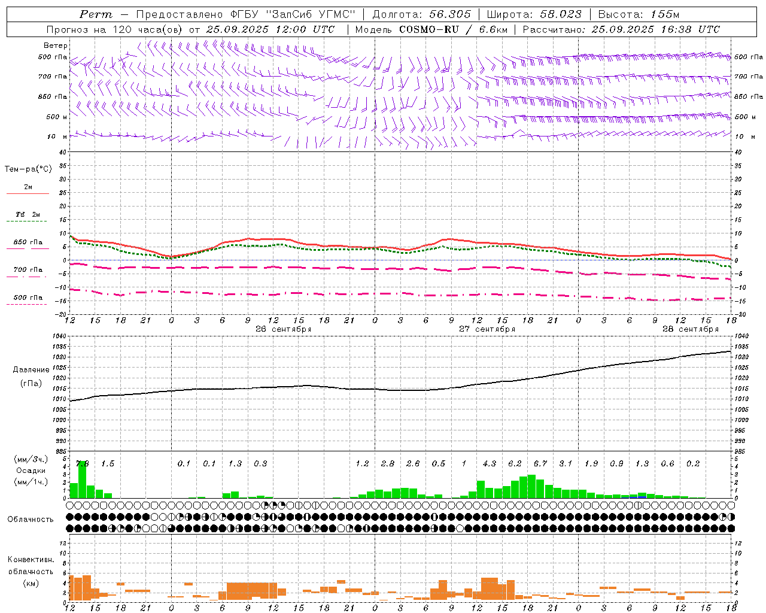Click the forecast start time 25.09.2025 12:00 UTC
This screenshot has height=613, width=766.
(x=271, y=29)
